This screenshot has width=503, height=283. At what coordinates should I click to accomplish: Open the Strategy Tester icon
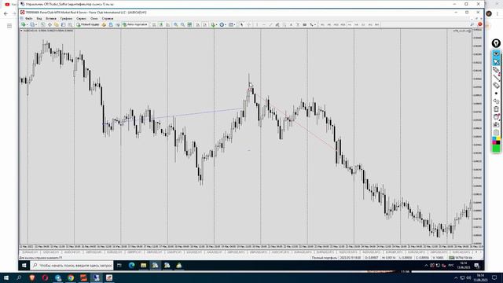point(70,24)
